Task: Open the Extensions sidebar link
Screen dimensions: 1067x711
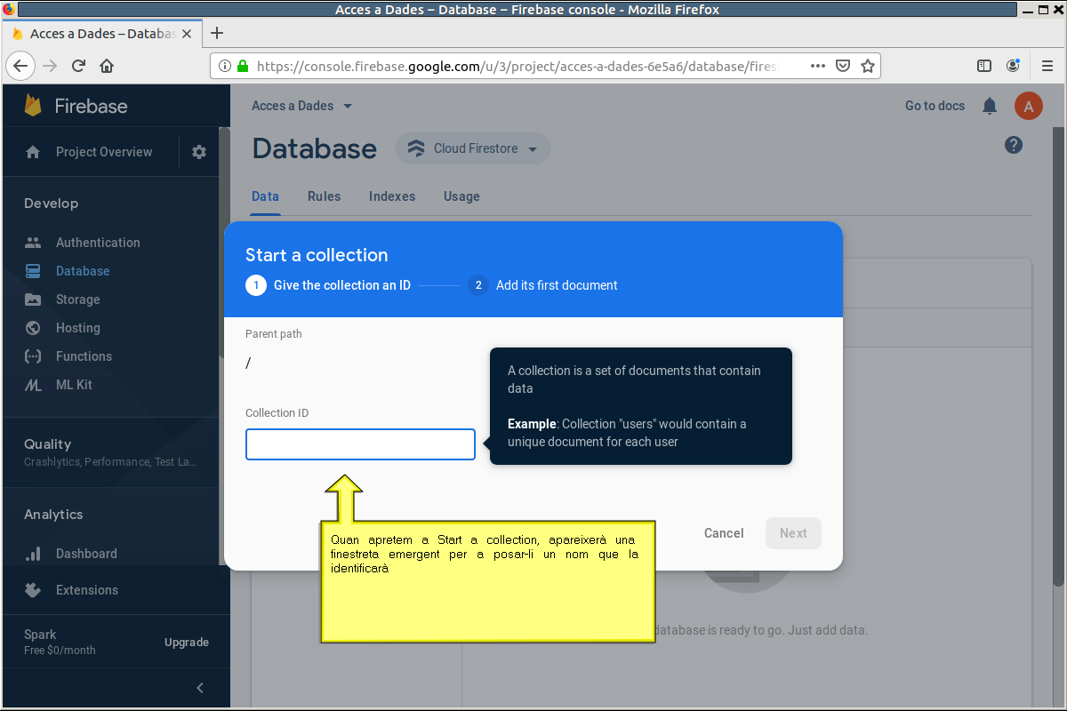Action: coord(87,590)
